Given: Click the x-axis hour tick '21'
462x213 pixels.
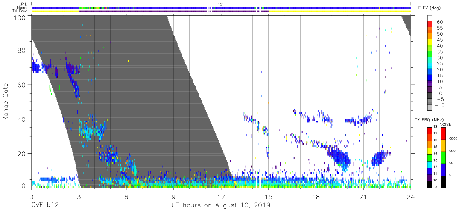Looking at the screenshot, I should 363,197.
